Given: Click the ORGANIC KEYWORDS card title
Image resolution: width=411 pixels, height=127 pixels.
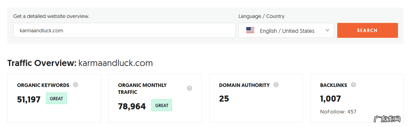Looking at the screenshot, I should [43, 85].
